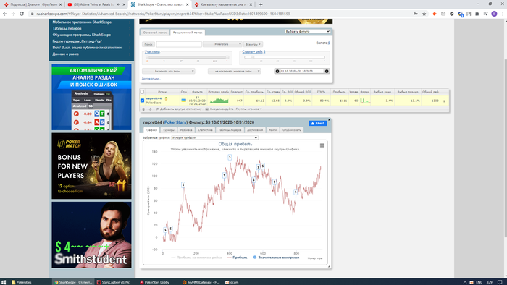Open the 'Другие опции...' link
The width and height of the screenshot is (507, 285).
[151, 79]
